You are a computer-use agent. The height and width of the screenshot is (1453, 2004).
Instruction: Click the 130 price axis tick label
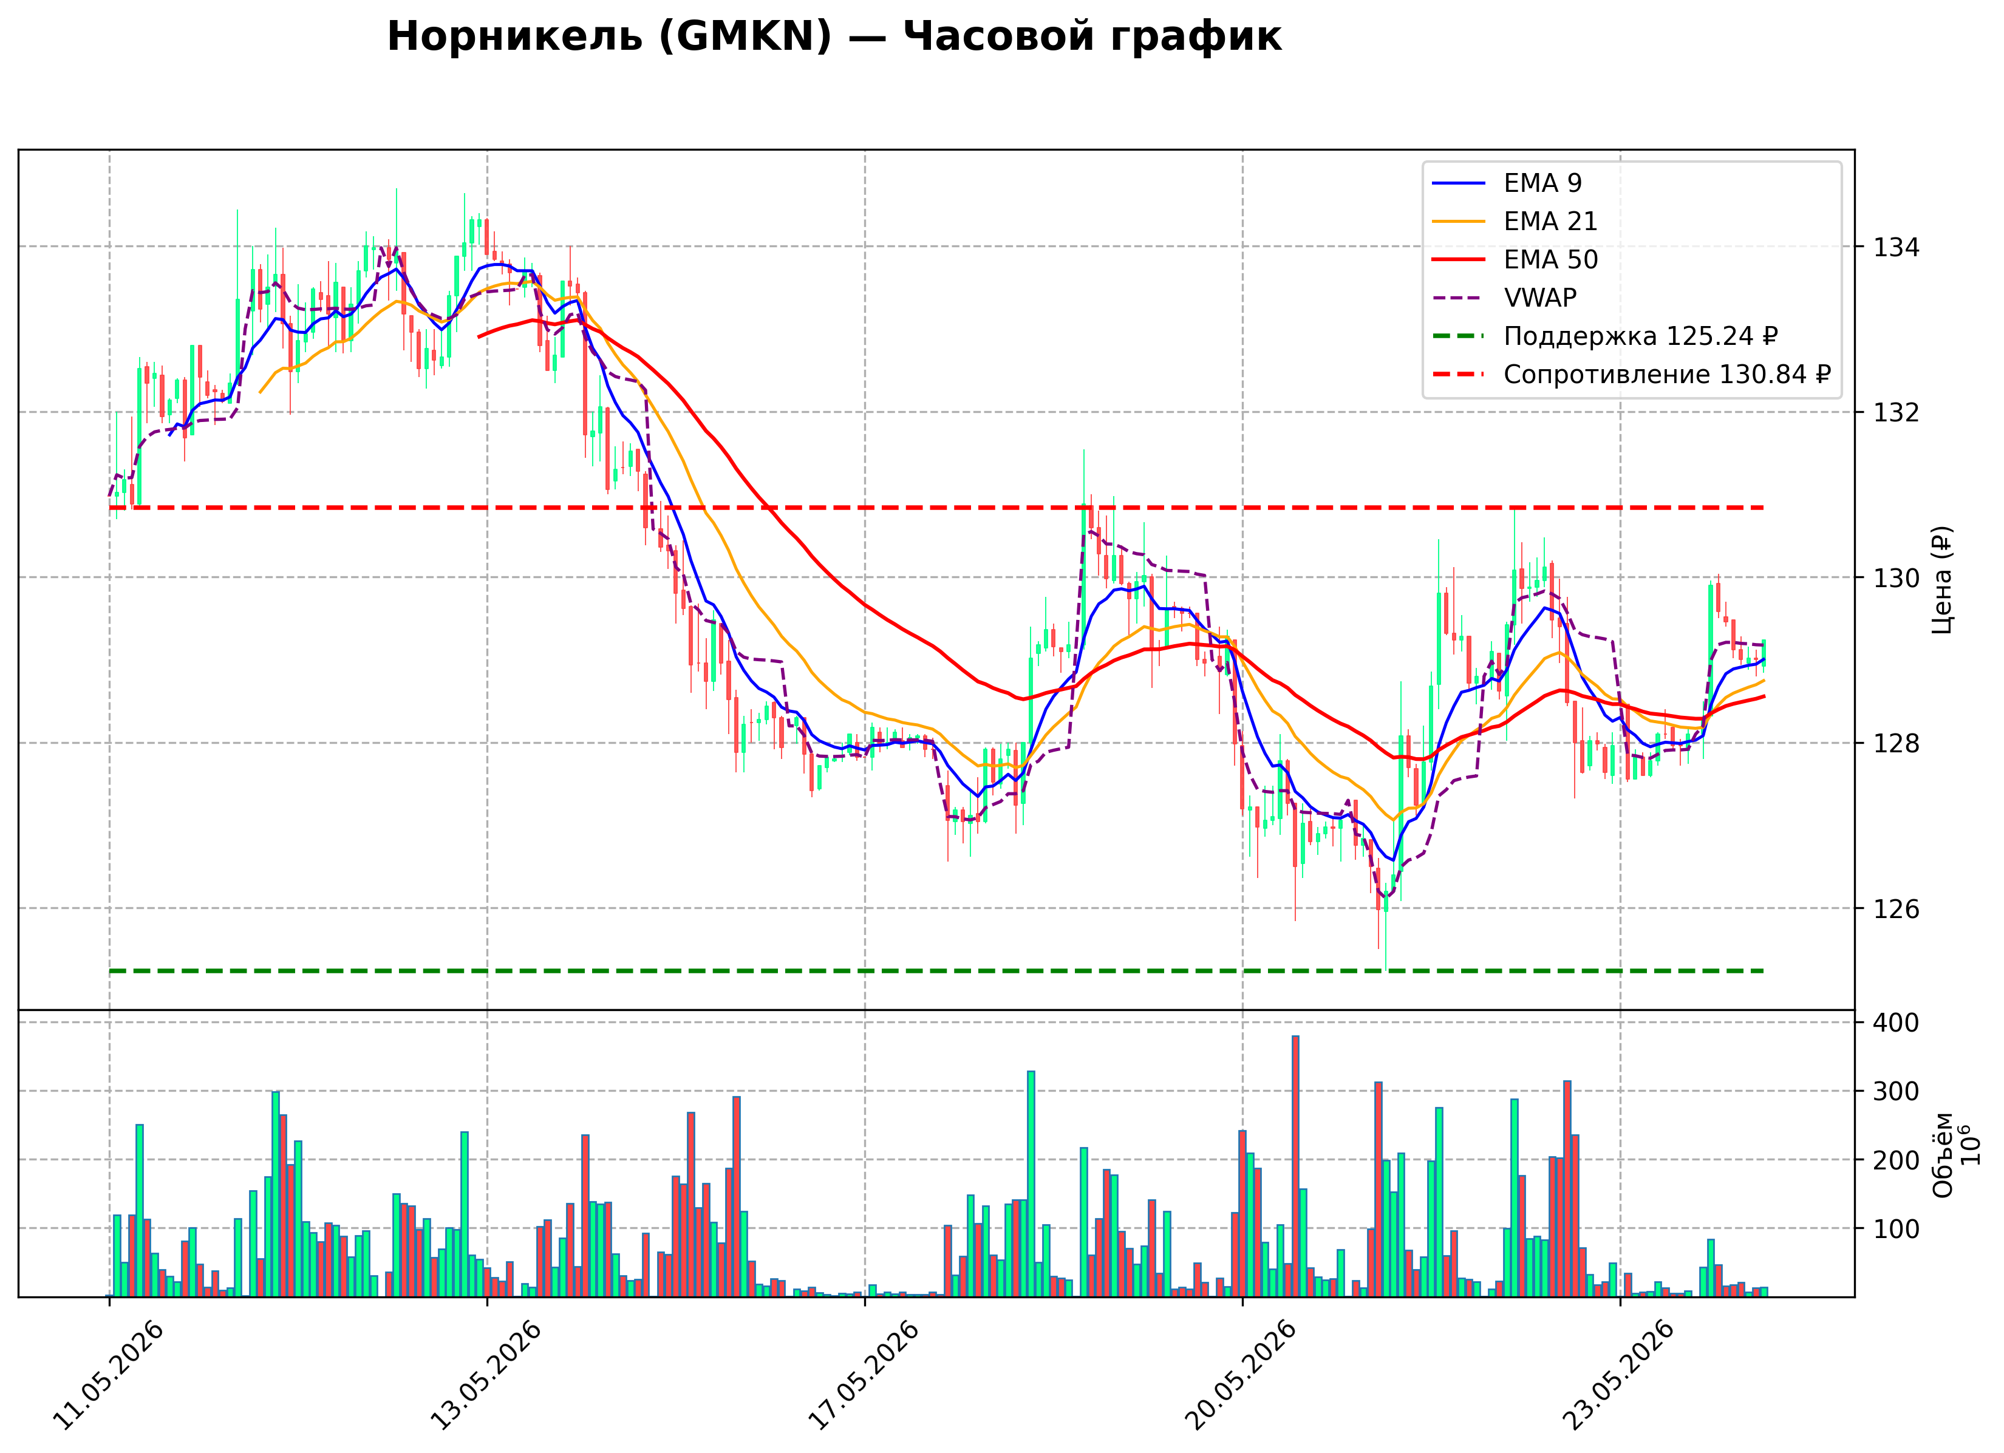(1896, 577)
